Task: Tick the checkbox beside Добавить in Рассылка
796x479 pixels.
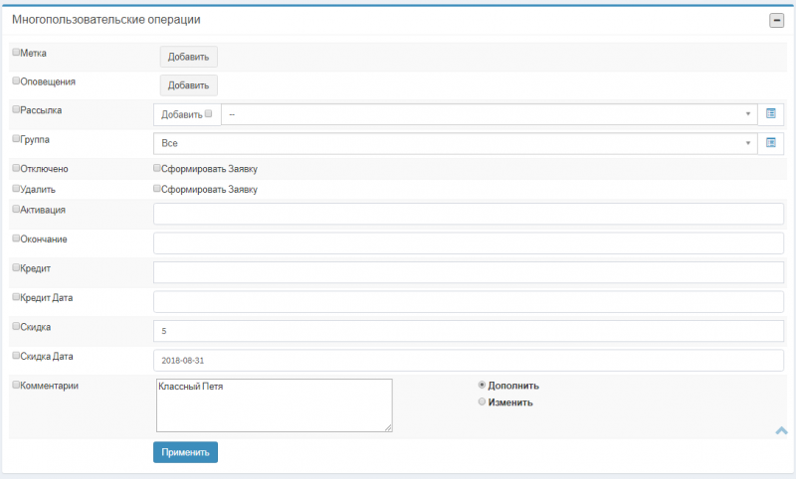Action: tap(208, 113)
